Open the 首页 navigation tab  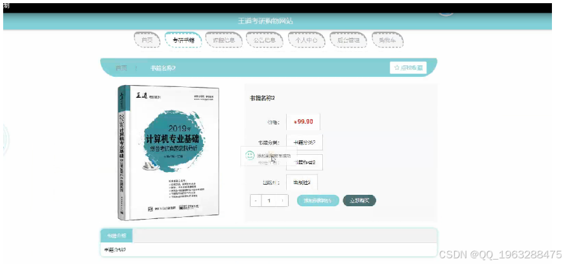[147, 40]
